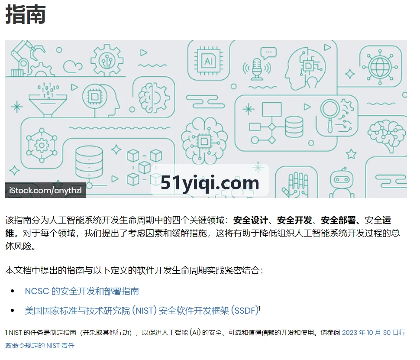
Task: Click the AI illustration banner image
Action: pos(206,119)
